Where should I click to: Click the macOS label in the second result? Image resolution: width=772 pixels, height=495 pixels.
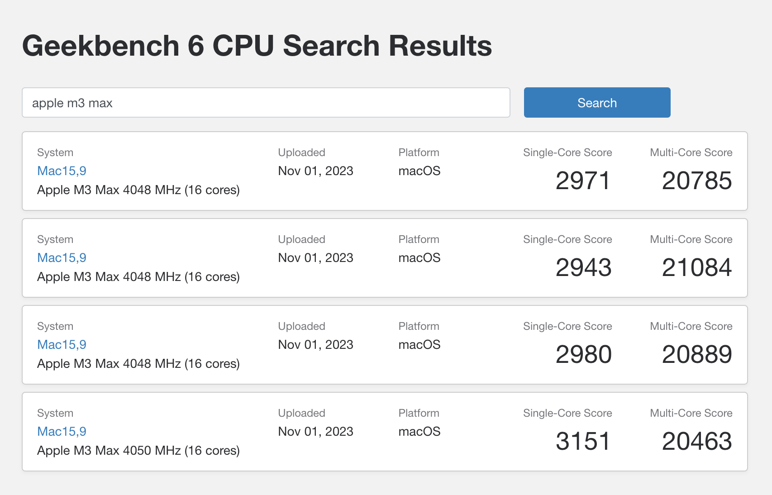(419, 258)
